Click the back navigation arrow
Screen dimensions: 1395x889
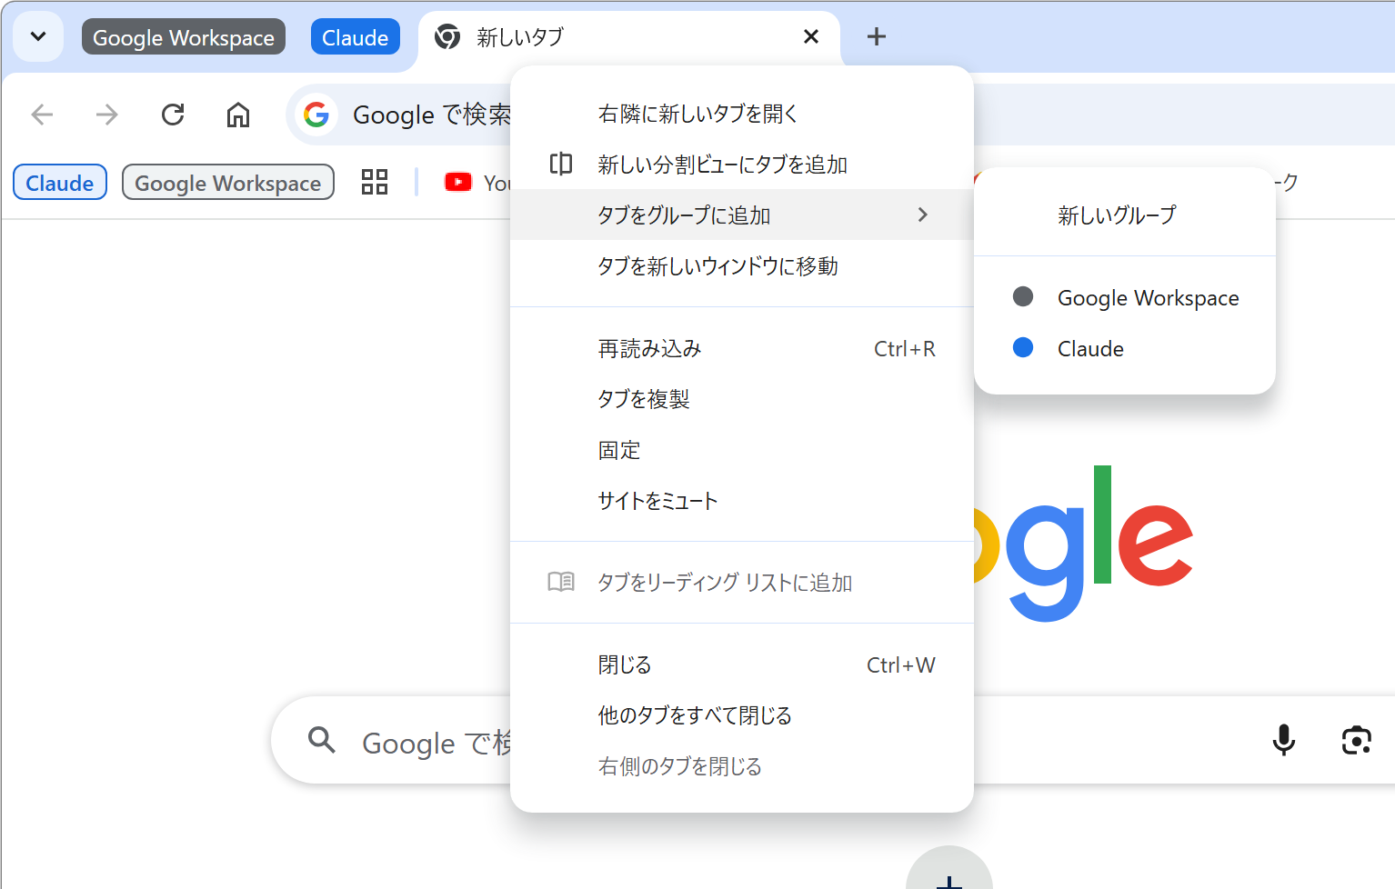coord(42,115)
